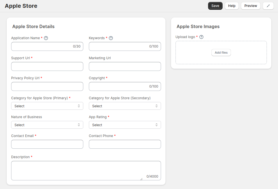278x189 pixels.
Task: Click the Application Name help icon
Action: (46, 38)
